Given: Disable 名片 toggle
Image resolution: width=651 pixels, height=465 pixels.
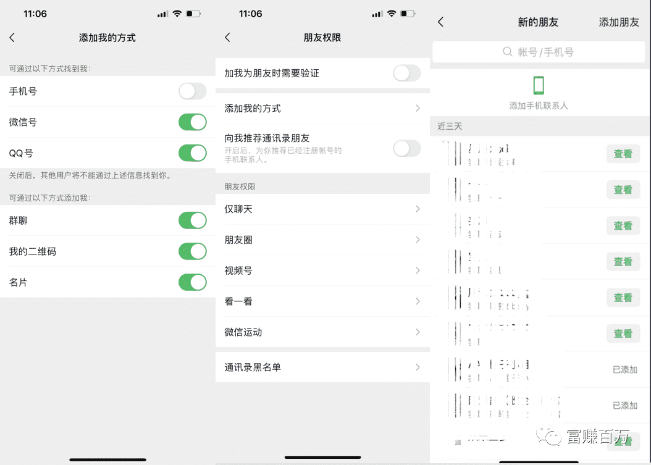Looking at the screenshot, I should tap(193, 282).
